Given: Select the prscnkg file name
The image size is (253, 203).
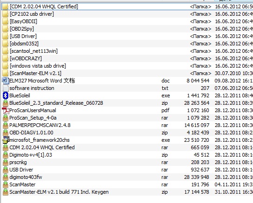Looking at the screenshot, I should (18, 162).
